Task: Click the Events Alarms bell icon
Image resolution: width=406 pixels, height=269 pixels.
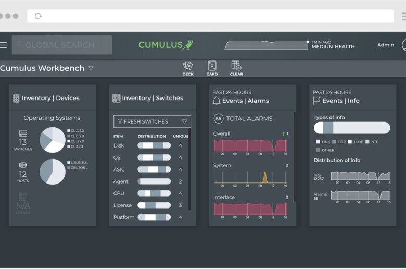Action: 217,101
